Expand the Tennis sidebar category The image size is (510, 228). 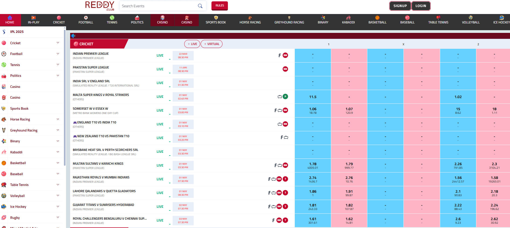(58, 65)
